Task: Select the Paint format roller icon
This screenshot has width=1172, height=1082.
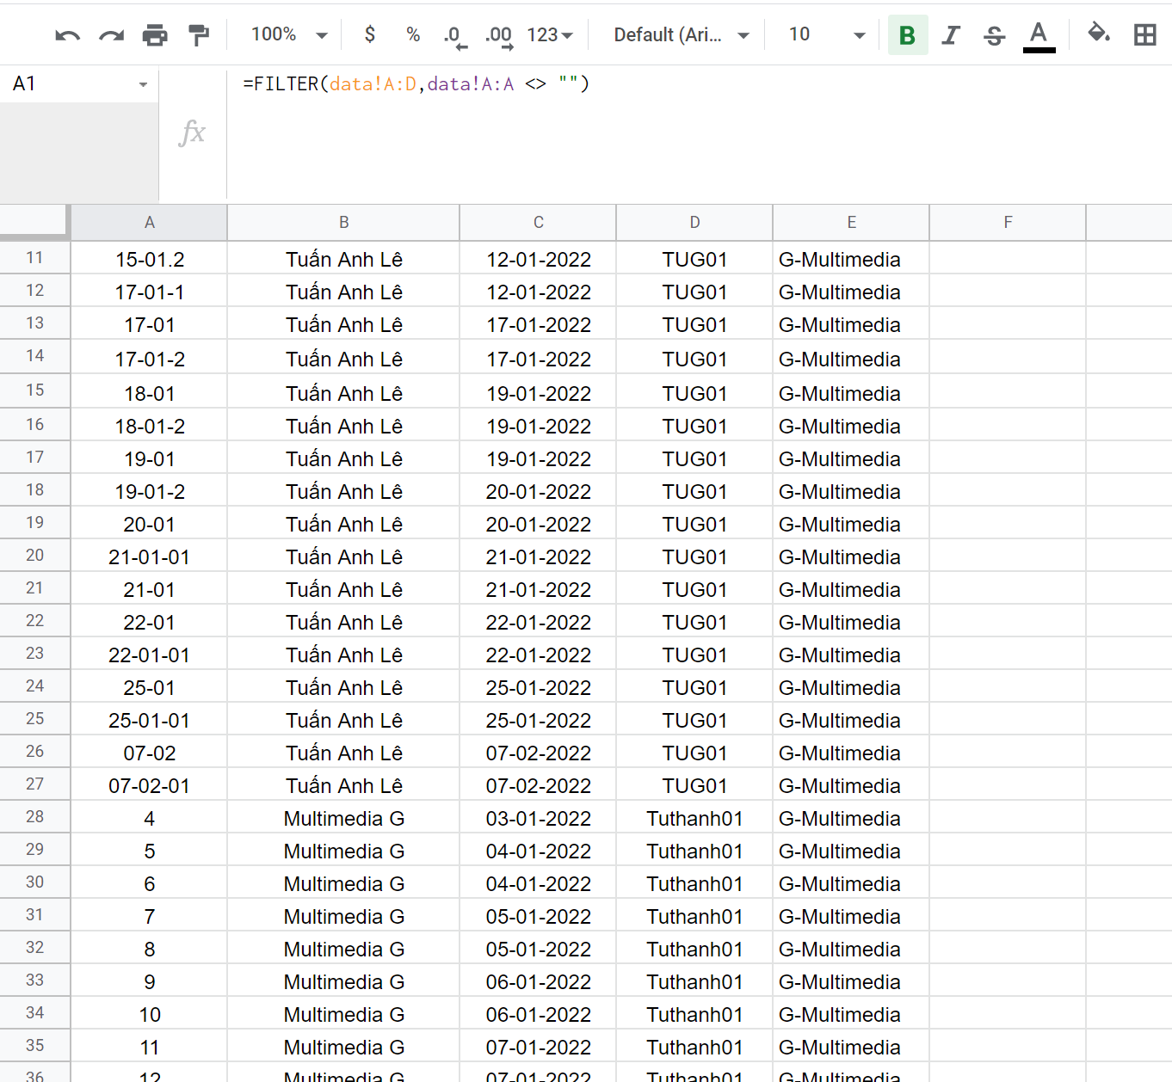Action: pyautogui.click(x=199, y=35)
